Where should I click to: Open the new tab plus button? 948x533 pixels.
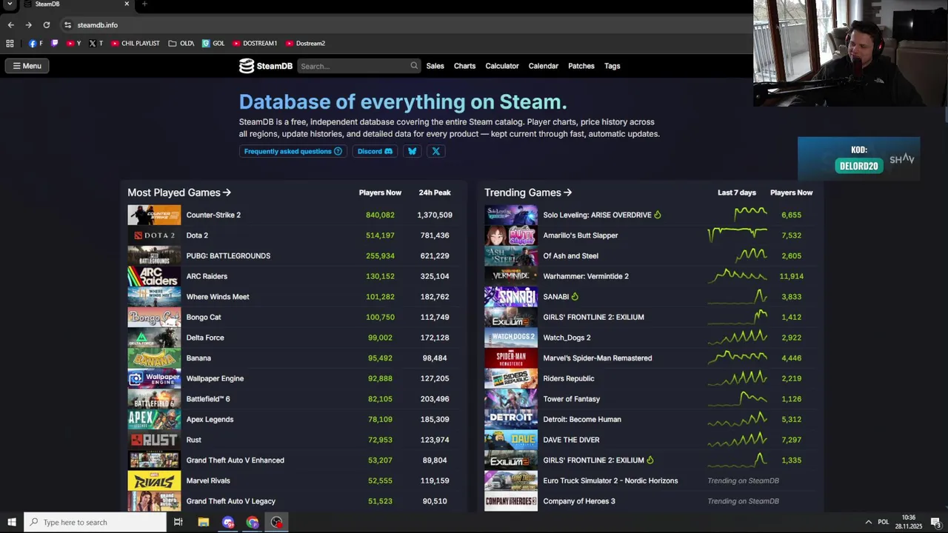pos(144,4)
